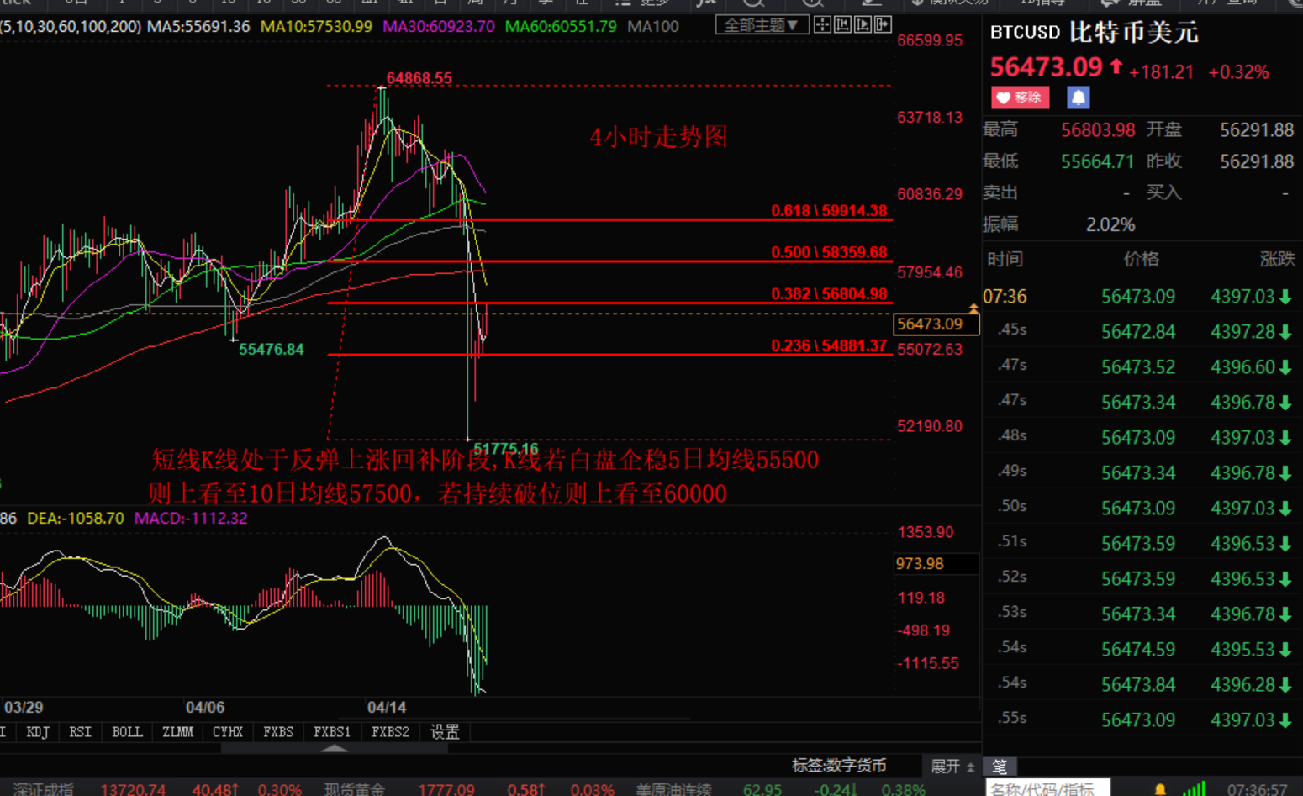Viewport: 1303px width, 796px height.
Task: Click the 涨跌 column header
Action: [1278, 260]
